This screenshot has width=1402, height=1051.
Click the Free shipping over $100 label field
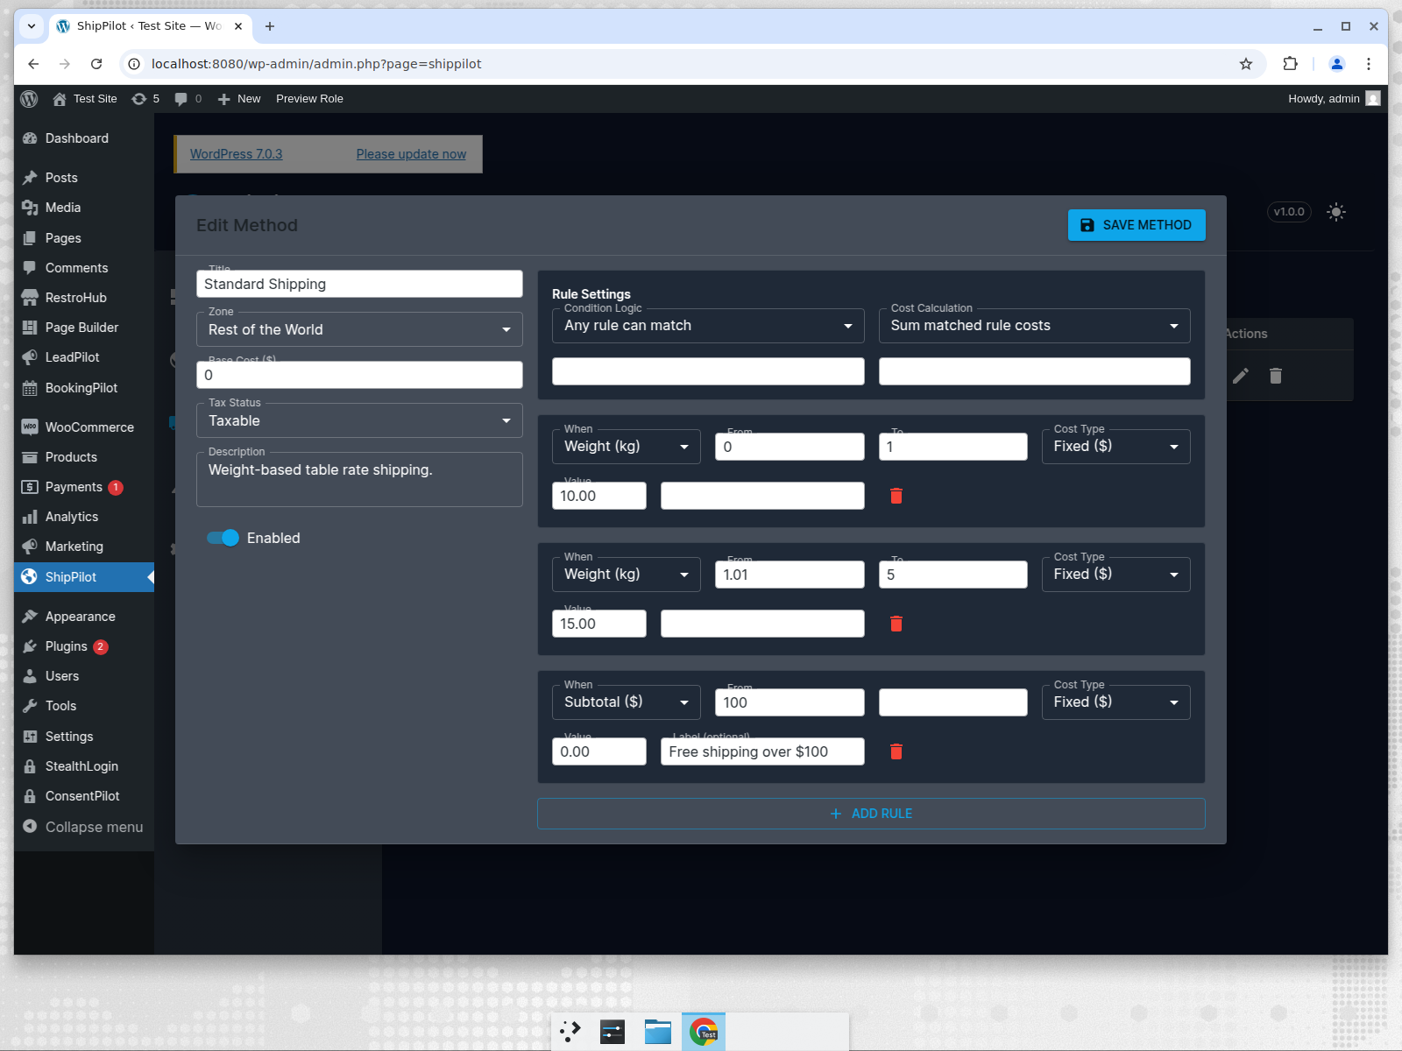pyautogui.click(x=762, y=751)
